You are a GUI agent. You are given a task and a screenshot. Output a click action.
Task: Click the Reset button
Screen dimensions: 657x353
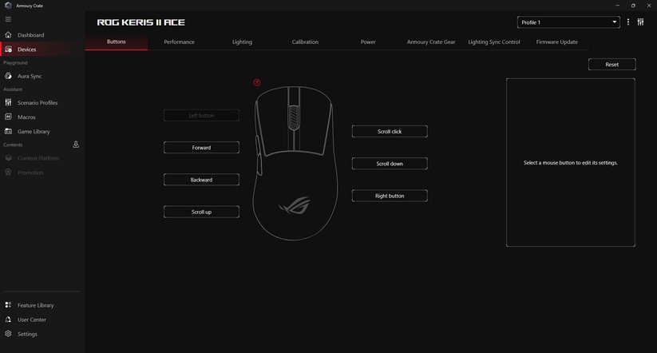611,65
